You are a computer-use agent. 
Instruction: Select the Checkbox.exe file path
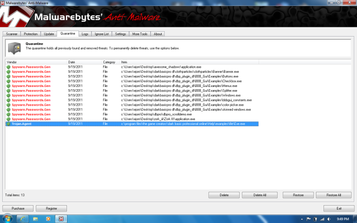point(181,81)
